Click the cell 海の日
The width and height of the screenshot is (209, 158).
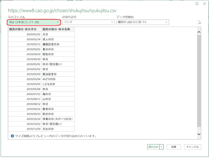point(58,94)
